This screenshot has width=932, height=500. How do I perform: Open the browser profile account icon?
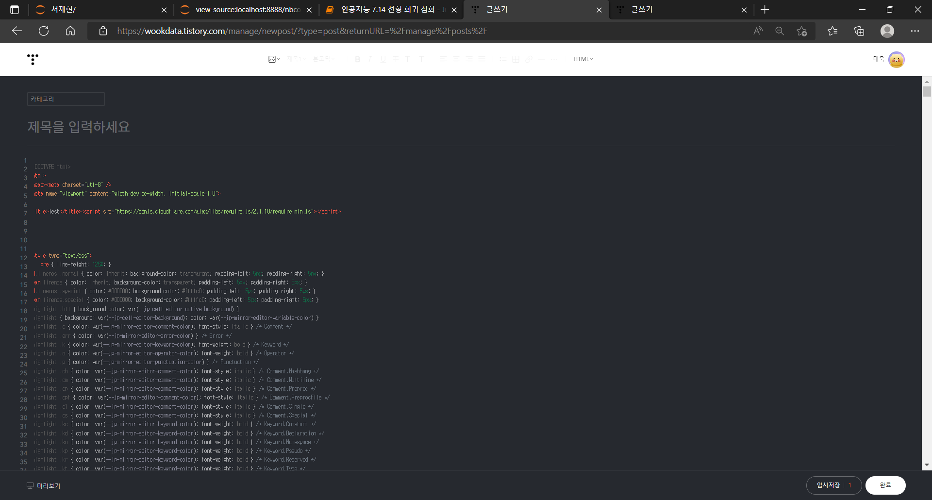click(x=887, y=31)
